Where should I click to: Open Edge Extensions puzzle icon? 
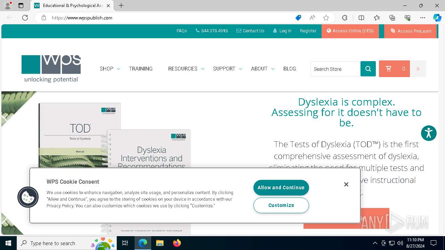click(x=345, y=18)
